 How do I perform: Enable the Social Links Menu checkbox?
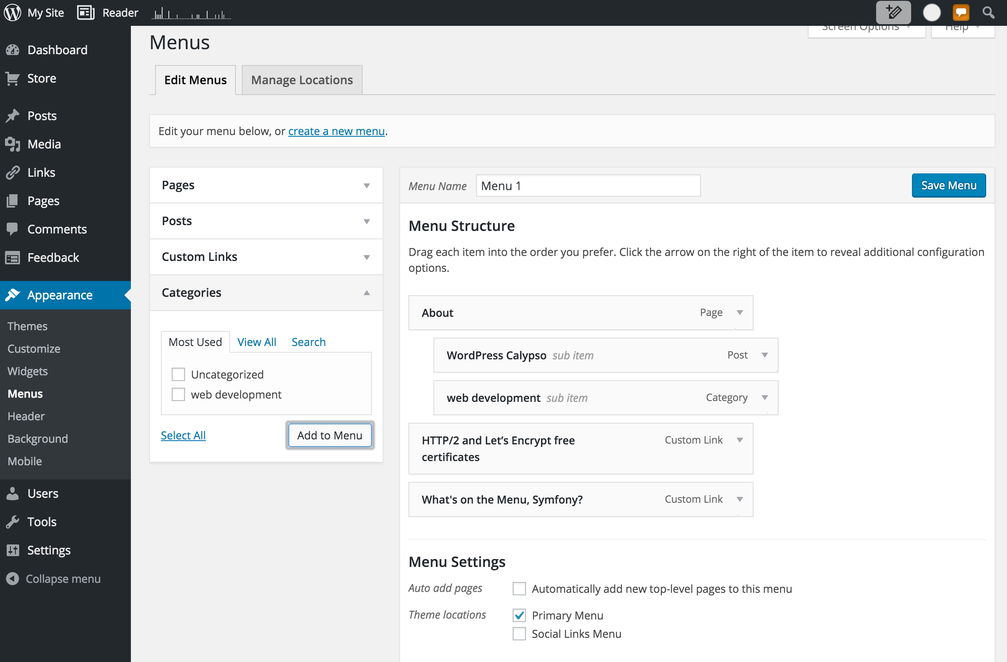tap(519, 633)
